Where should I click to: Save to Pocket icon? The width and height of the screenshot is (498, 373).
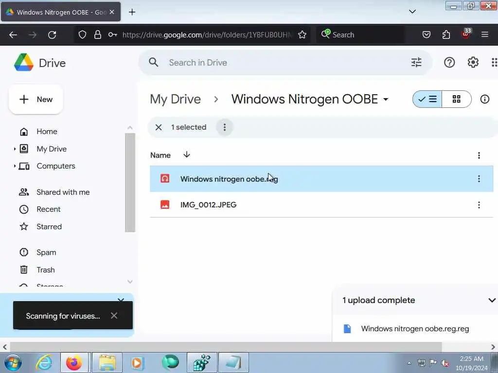click(x=427, y=34)
